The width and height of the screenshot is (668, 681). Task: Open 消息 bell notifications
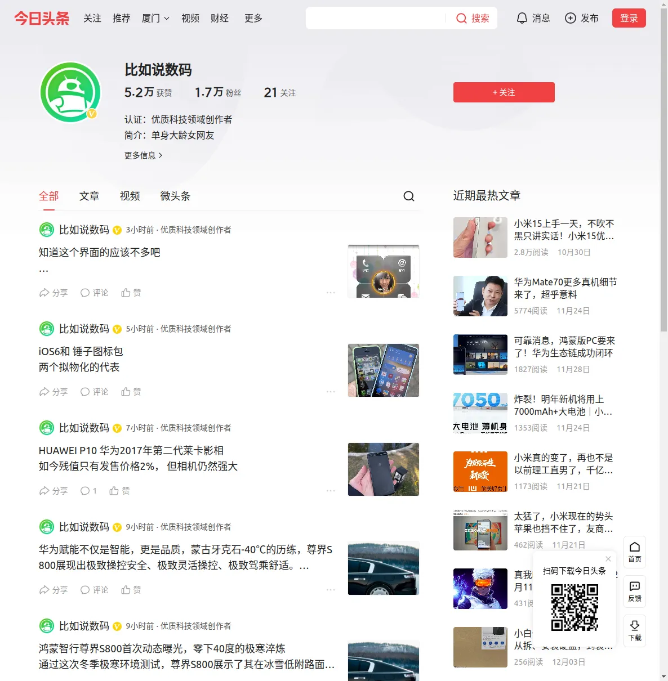click(533, 18)
